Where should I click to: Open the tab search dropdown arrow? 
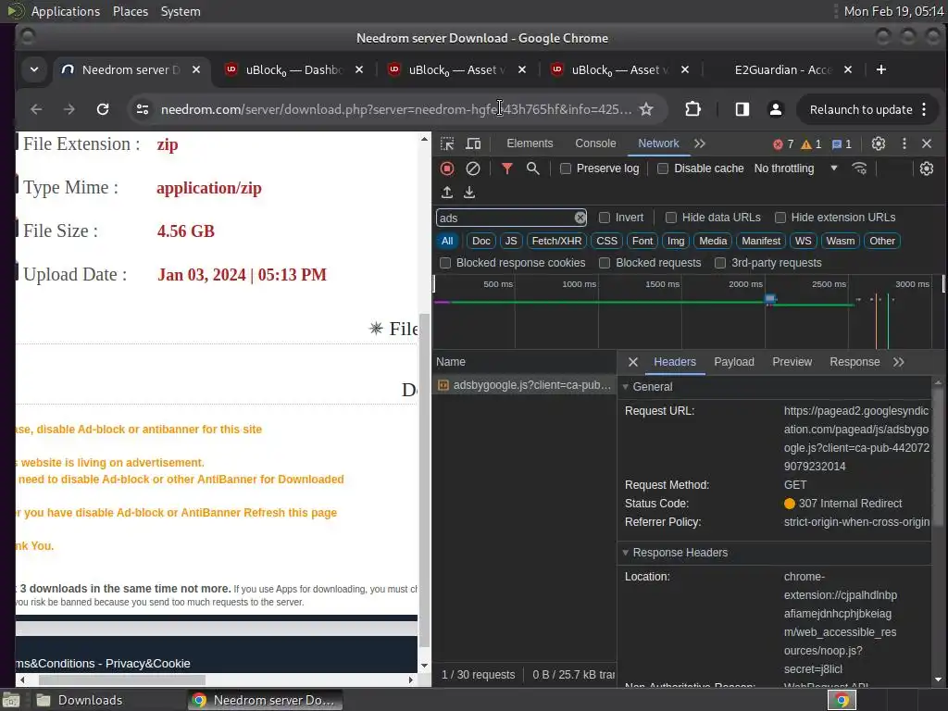click(x=34, y=70)
